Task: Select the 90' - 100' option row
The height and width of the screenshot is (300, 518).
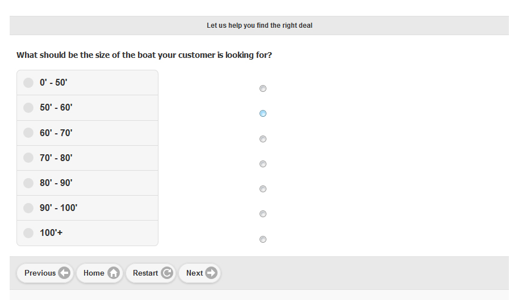Action: pyautogui.click(x=87, y=208)
